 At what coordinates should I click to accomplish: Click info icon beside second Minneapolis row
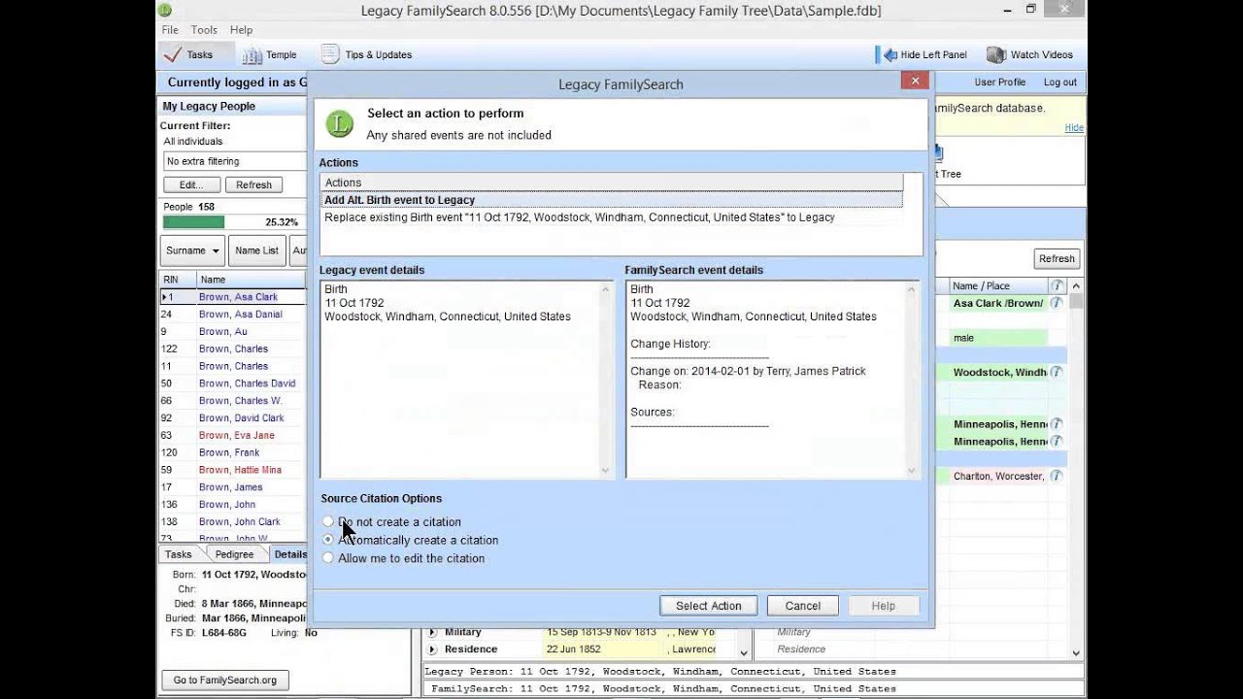pyautogui.click(x=1056, y=442)
